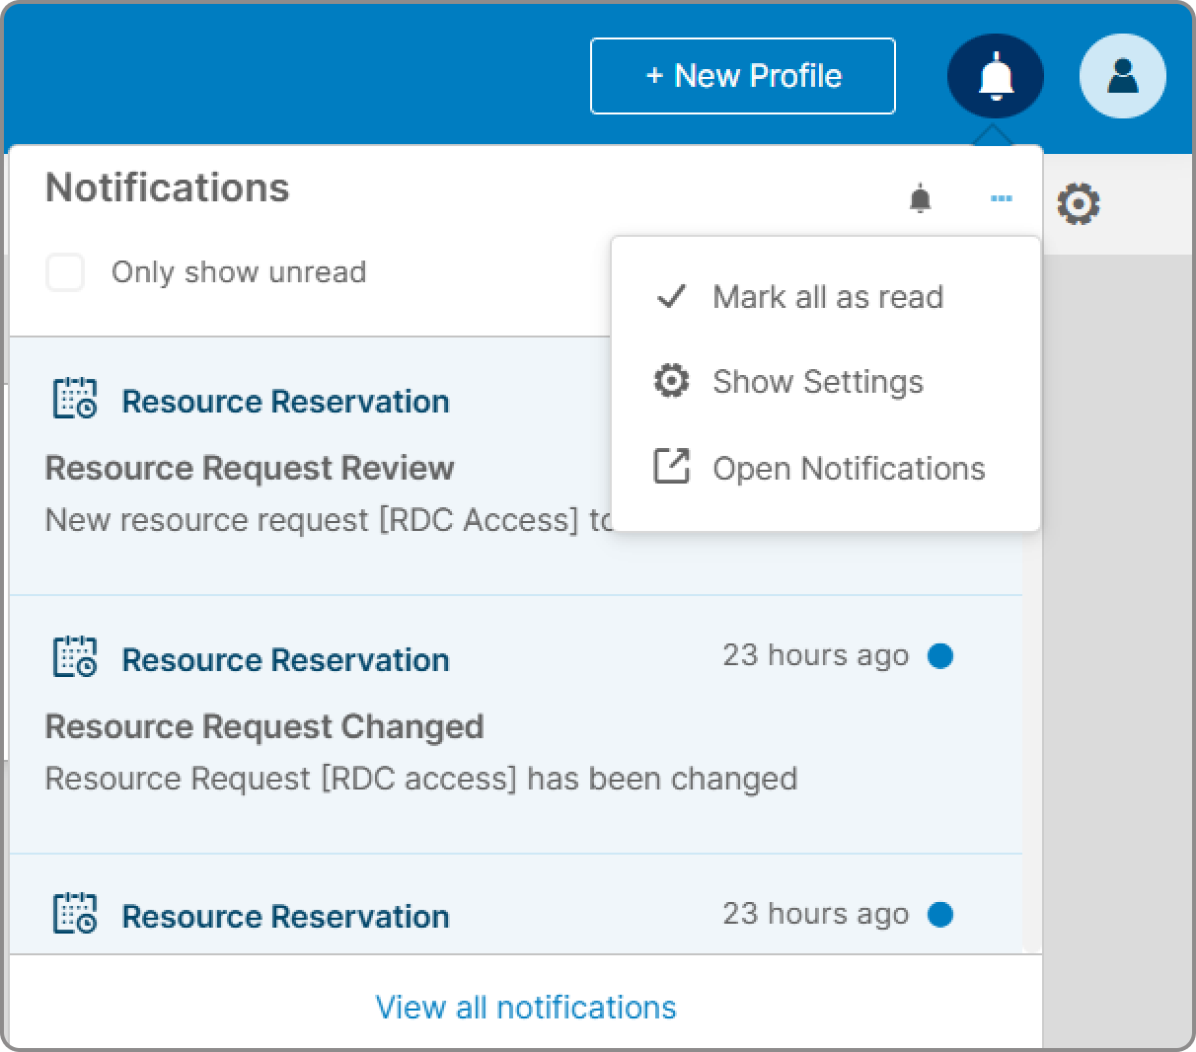
Task: Click text beginning 'New resource request [RDC Access]'
Action: 328,520
